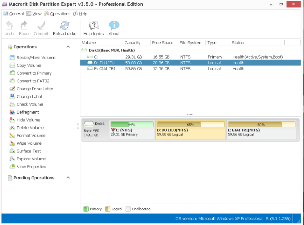This screenshot has width=304, height=225.
Task: Close the Macrorit window
Action: [293, 4]
